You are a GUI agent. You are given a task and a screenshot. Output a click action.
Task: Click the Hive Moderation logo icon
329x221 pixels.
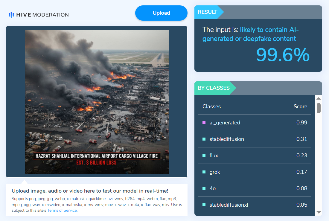click(x=11, y=15)
